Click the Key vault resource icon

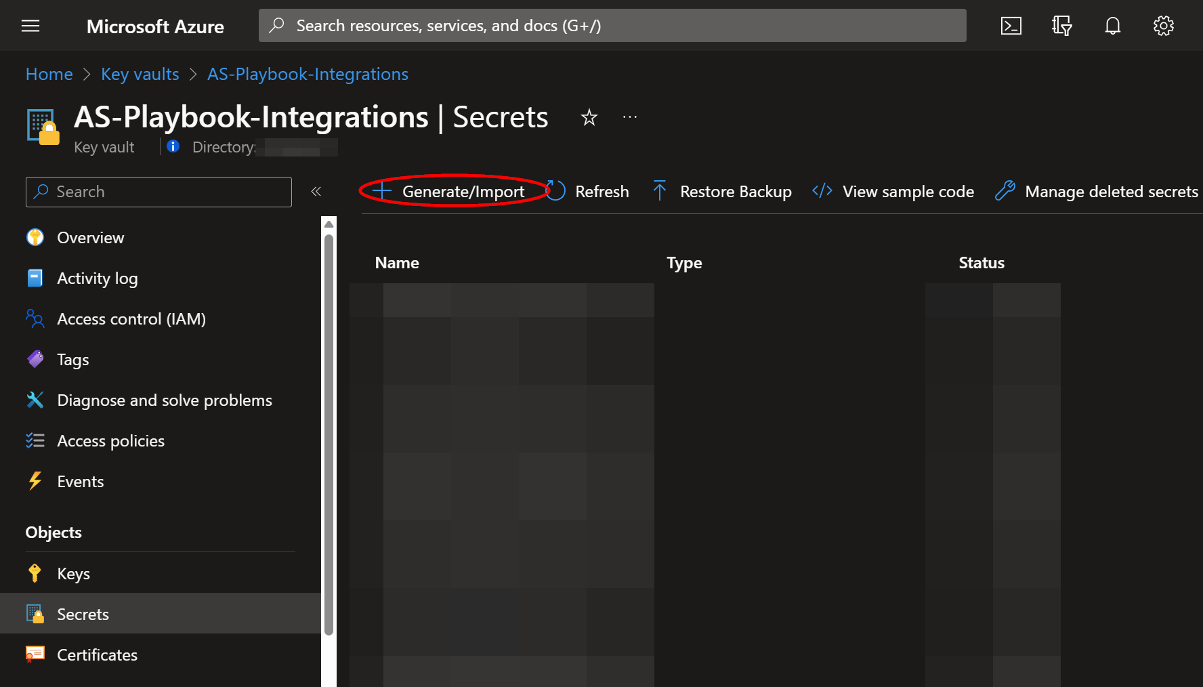click(x=43, y=127)
